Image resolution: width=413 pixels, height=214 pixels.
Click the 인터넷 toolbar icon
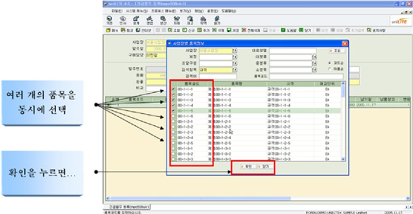[144, 30]
